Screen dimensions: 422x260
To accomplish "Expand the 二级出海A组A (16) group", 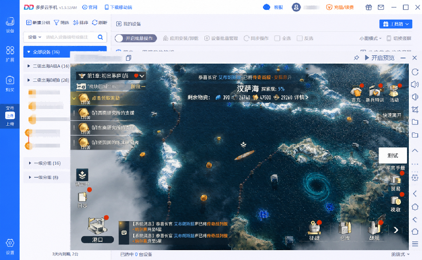I will pyautogui.click(x=29, y=66).
